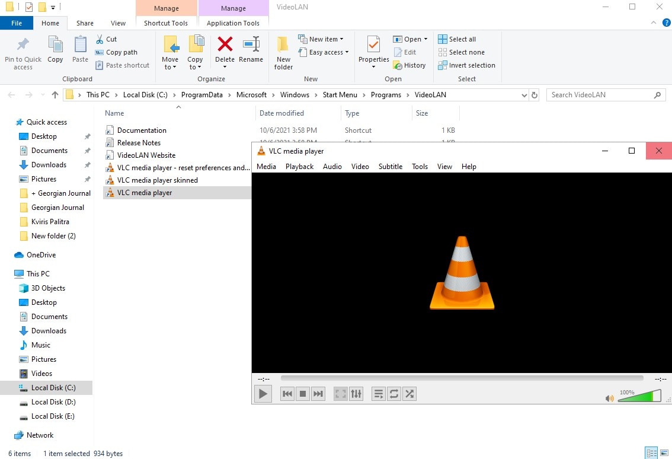672x459 pixels.
Task: Stop playback in VLC
Action: point(303,394)
